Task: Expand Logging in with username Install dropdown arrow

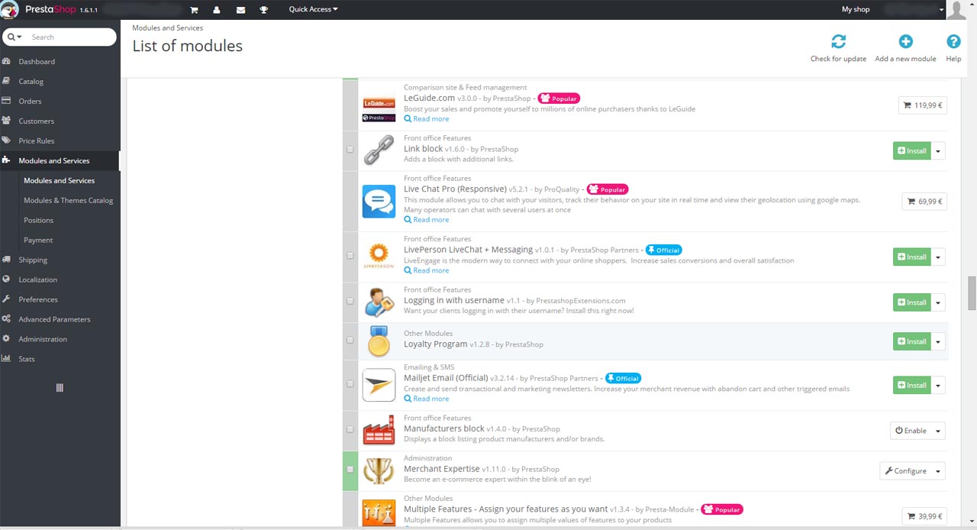Action: point(938,302)
